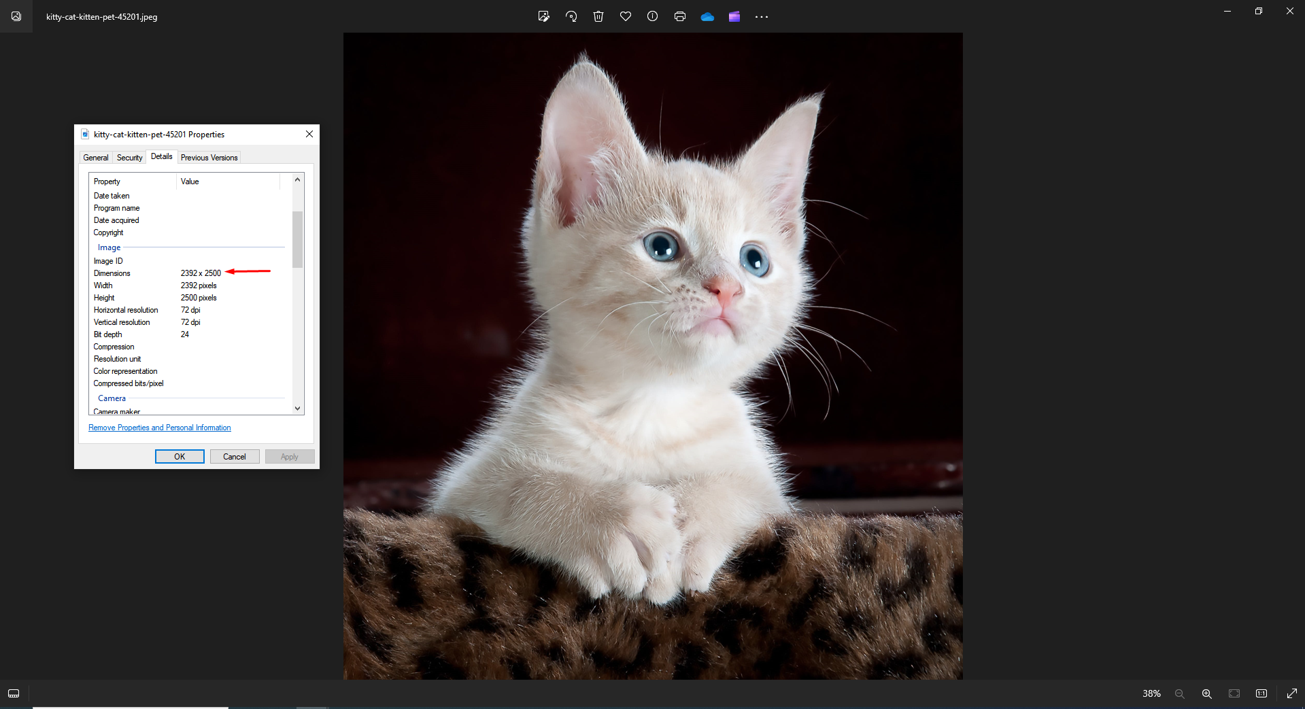
Task: Click the scroll down arrow in details list
Action: [297, 409]
